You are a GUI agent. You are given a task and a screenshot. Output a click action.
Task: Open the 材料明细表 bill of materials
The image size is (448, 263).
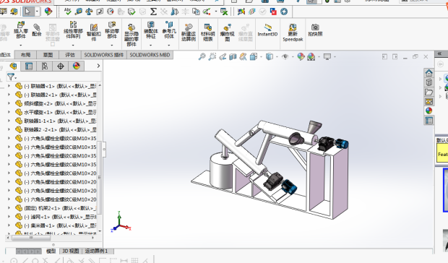point(207,33)
